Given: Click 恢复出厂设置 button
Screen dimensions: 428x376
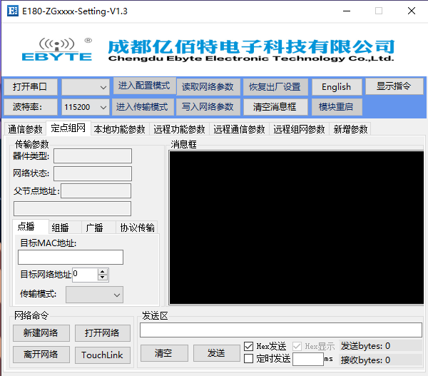Looking at the screenshot, I should click(x=275, y=87).
